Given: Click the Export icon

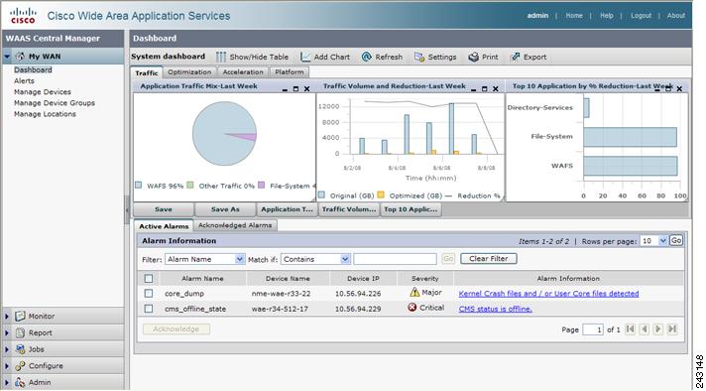Looking at the screenshot, I should 515,58.
